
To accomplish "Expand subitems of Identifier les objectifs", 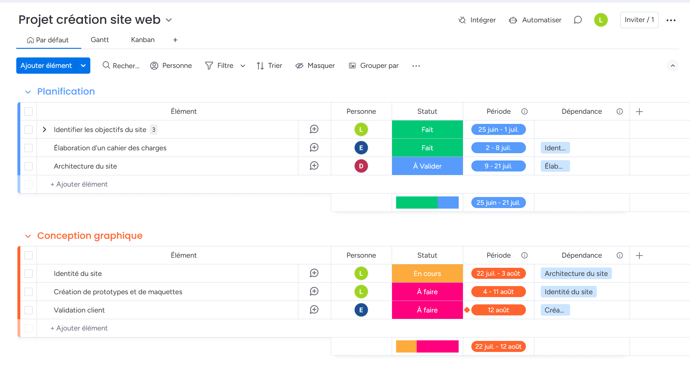I will (x=44, y=129).
